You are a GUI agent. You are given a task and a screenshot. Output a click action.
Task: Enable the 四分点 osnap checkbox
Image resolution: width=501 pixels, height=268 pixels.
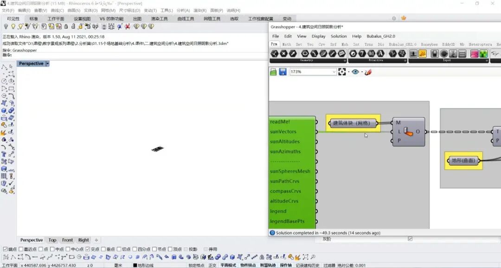(x=135, y=249)
